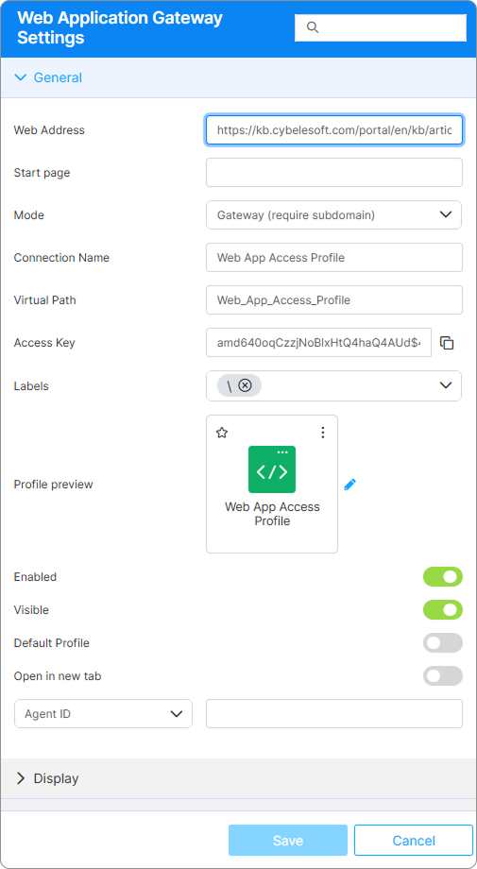Click the 'Web App Access Profile' preview caption

coord(272,514)
